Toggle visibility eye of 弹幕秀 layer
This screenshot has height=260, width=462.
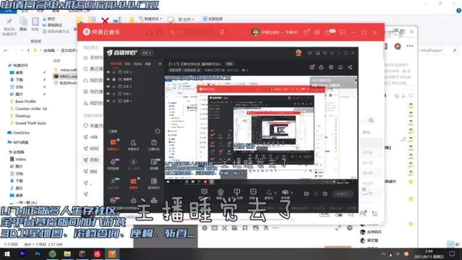[108, 79]
